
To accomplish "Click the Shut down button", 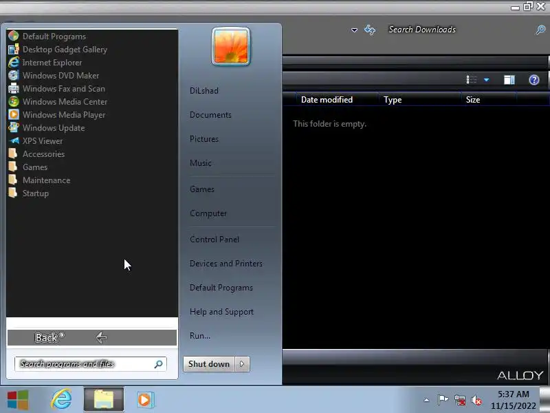I will coord(209,364).
